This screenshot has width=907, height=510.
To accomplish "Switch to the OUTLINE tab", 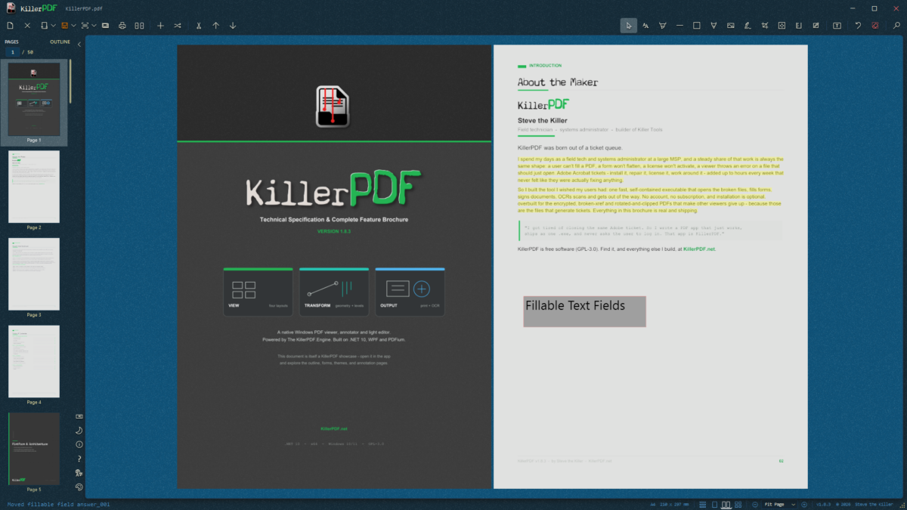I will pyautogui.click(x=60, y=42).
